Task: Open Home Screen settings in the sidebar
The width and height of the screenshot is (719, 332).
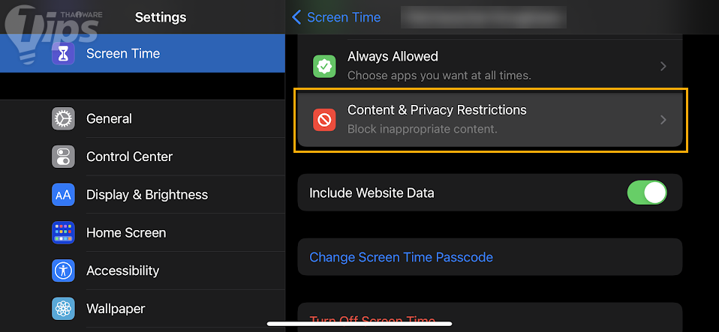Action: 126,233
